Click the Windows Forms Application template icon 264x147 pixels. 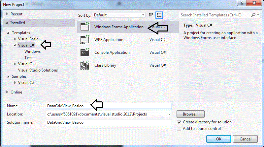[85, 27]
